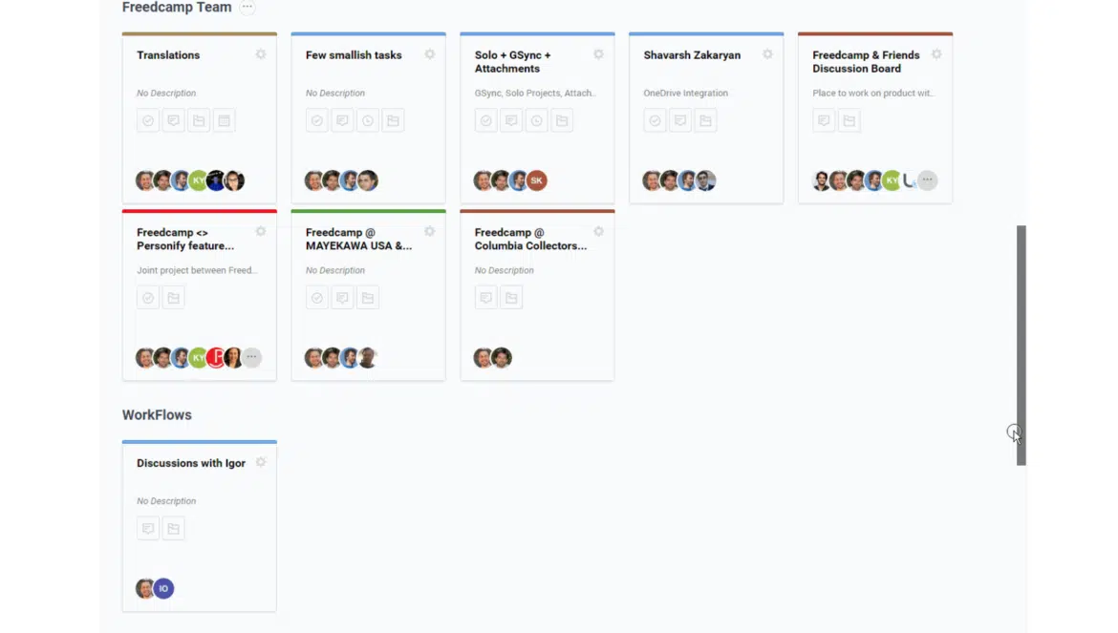Open Discussions icon in Shavarsh Zakaryan card
This screenshot has height=633, width=1118.
click(x=680, y=121)
